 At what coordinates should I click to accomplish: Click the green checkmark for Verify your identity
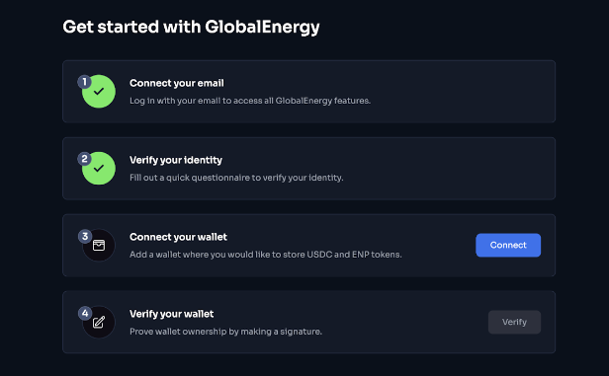99,168
